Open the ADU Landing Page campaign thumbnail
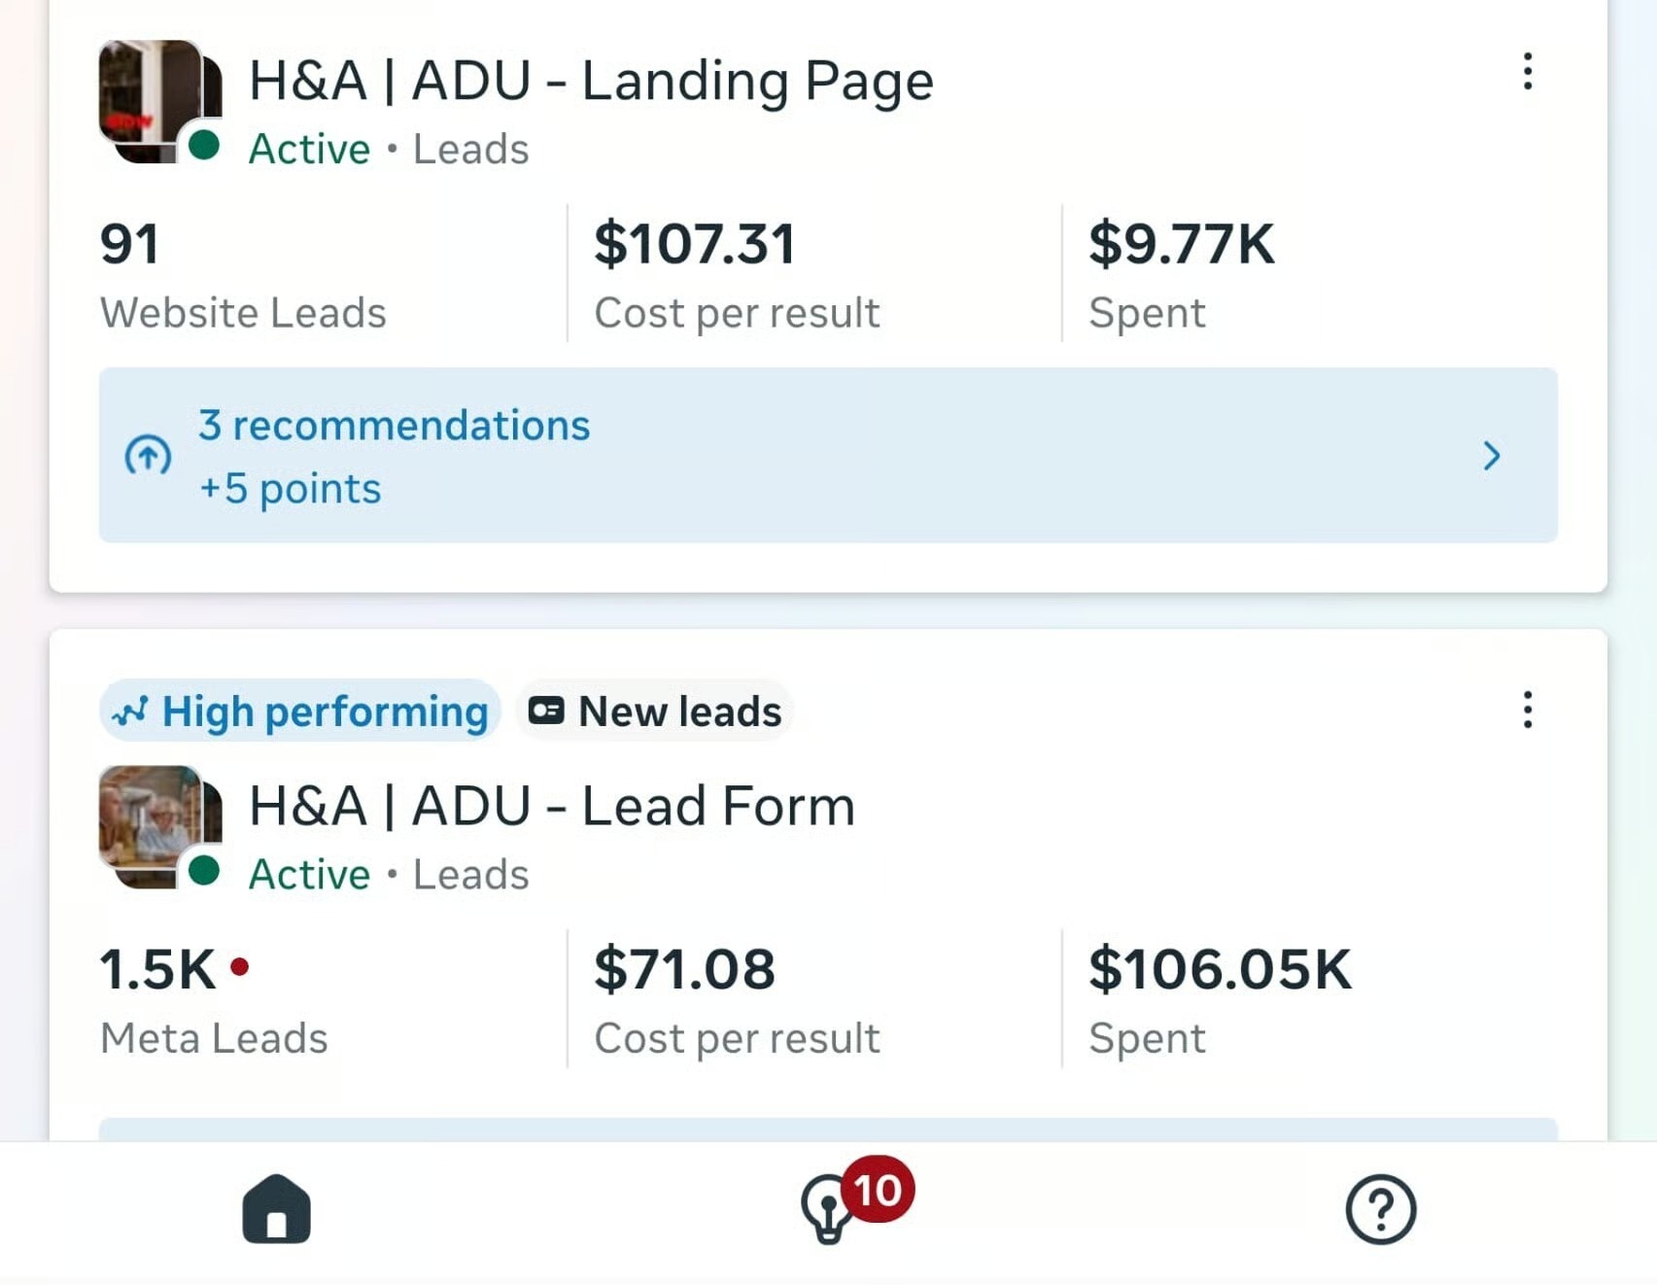 [158, 101]
